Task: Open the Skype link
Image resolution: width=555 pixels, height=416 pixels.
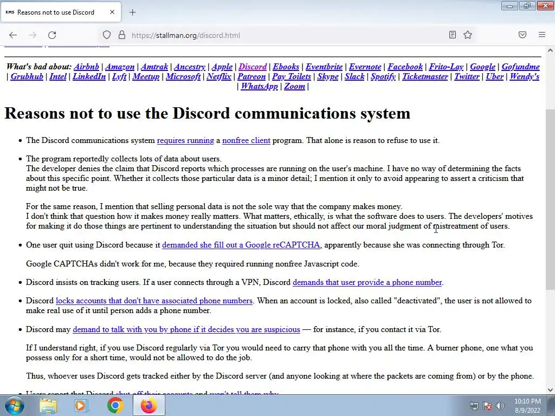Action: (328, 76)
